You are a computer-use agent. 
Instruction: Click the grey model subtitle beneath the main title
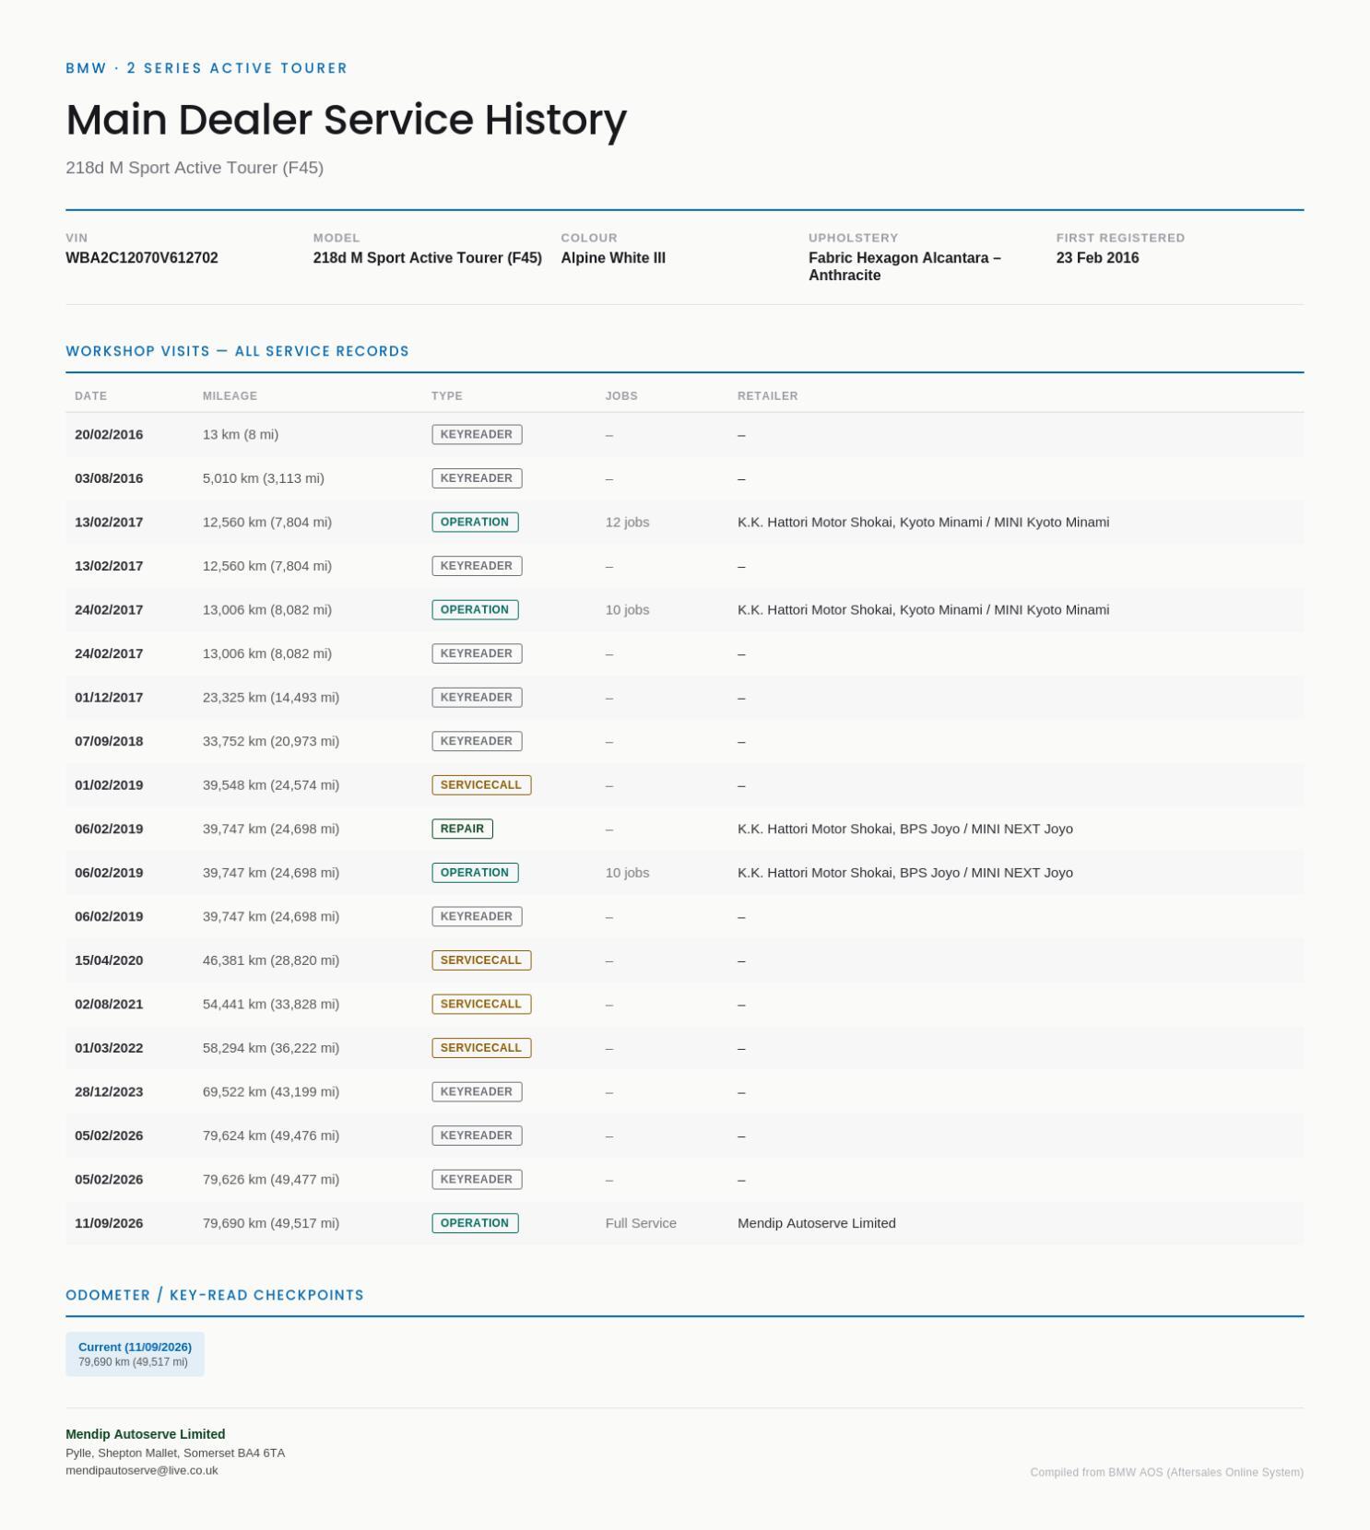click(x=195, y=168)
